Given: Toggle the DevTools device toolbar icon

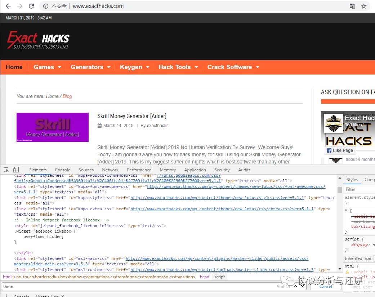Looking at the screenshot, I should pos(16,170).
